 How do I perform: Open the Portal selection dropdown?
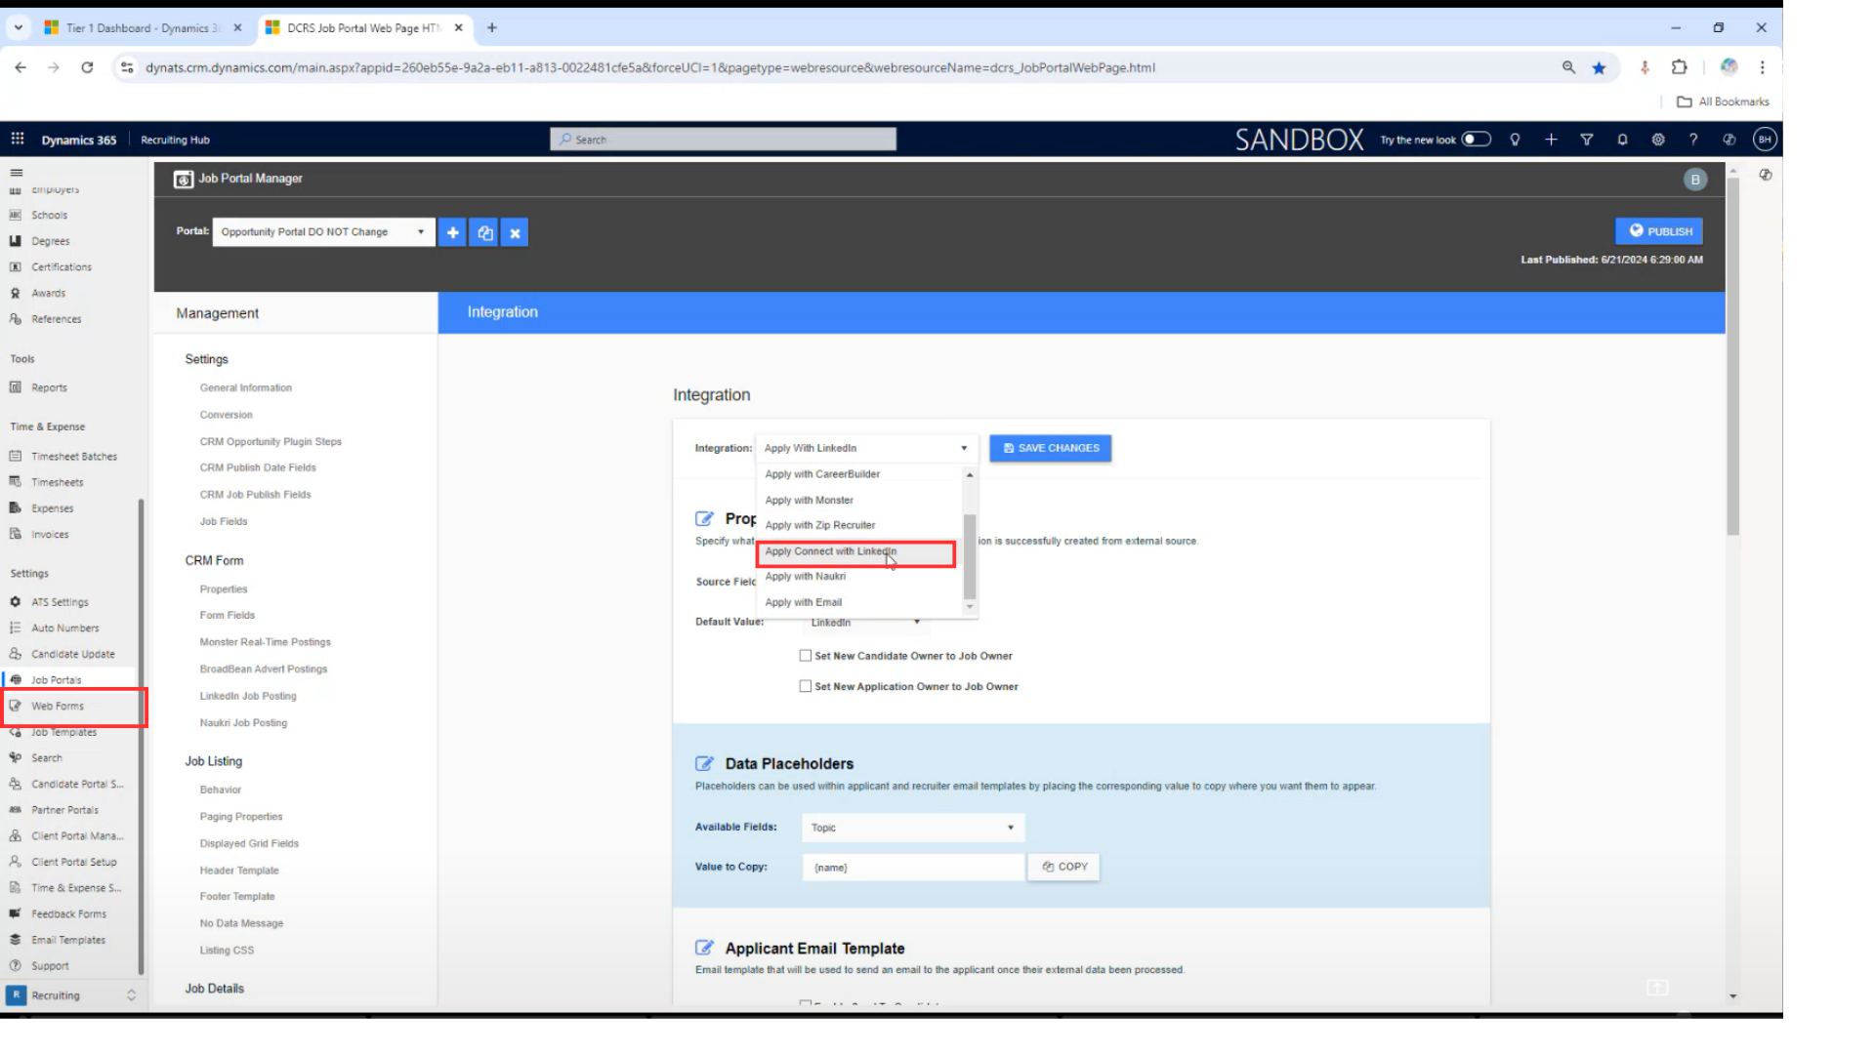click(323, 232)
